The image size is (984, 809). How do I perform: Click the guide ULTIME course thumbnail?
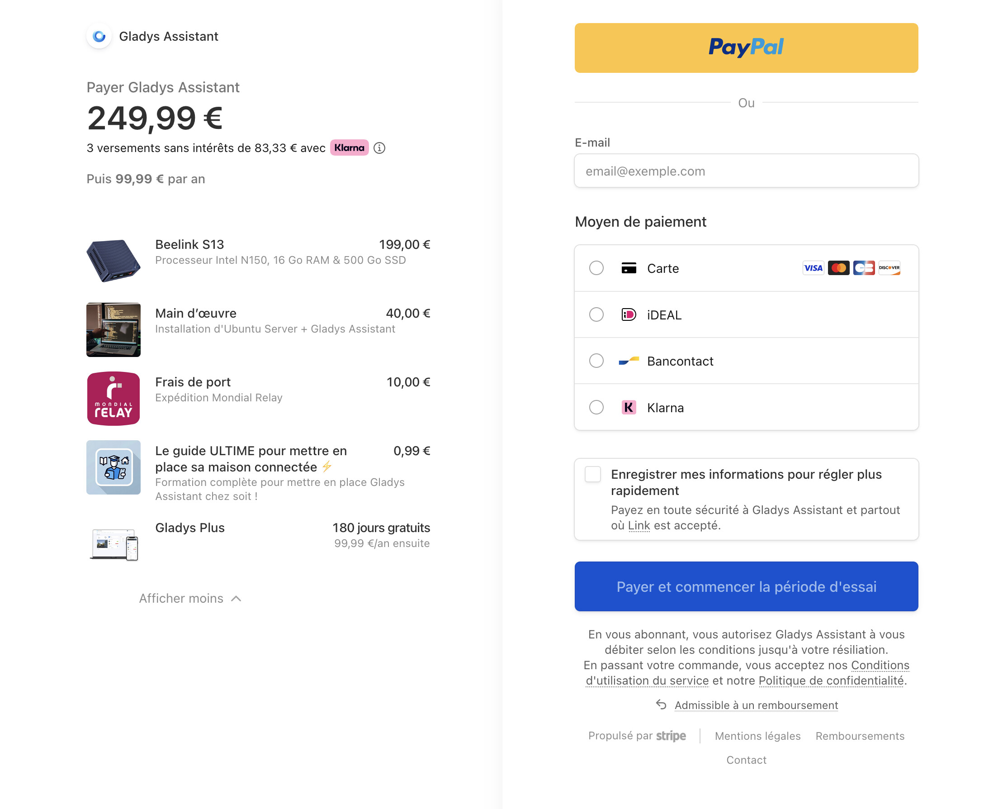[113, 467]
